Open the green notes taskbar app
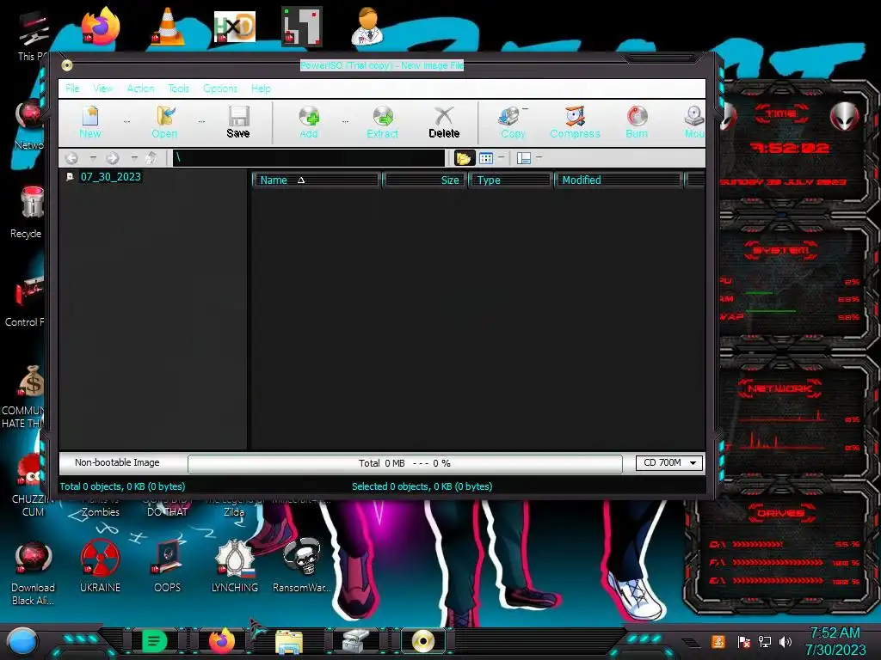Image resolution: width=881 pixels, height=660 pixels. (155, 641)
